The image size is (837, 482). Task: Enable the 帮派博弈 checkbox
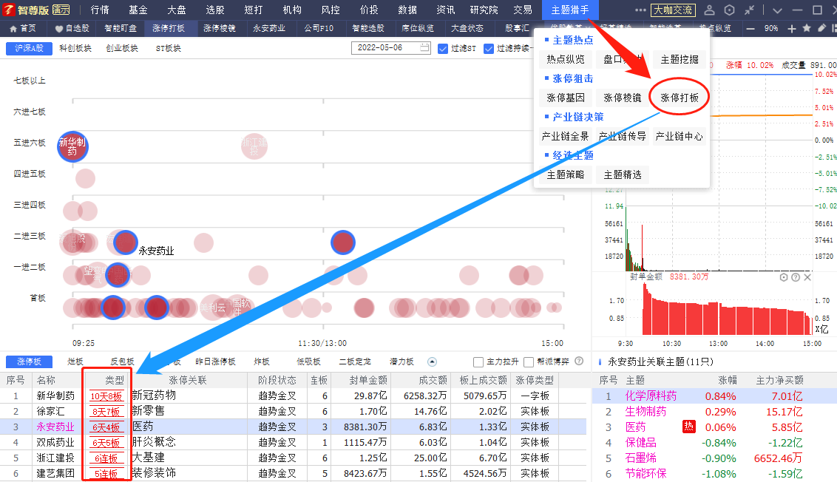[529, 362]
